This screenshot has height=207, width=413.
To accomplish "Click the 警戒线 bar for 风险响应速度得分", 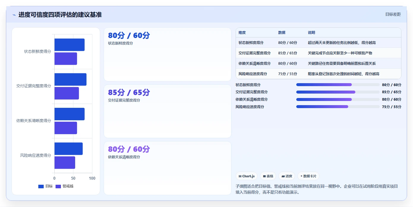I will (65, 163).
